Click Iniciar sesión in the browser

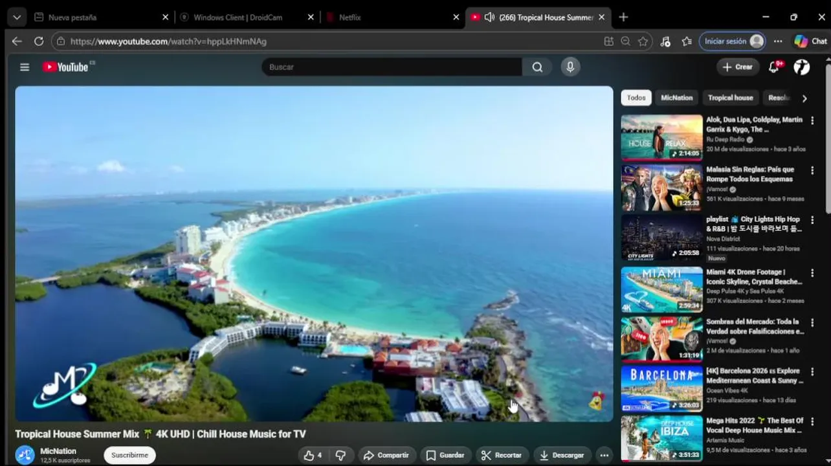click(x=732, y=41)
